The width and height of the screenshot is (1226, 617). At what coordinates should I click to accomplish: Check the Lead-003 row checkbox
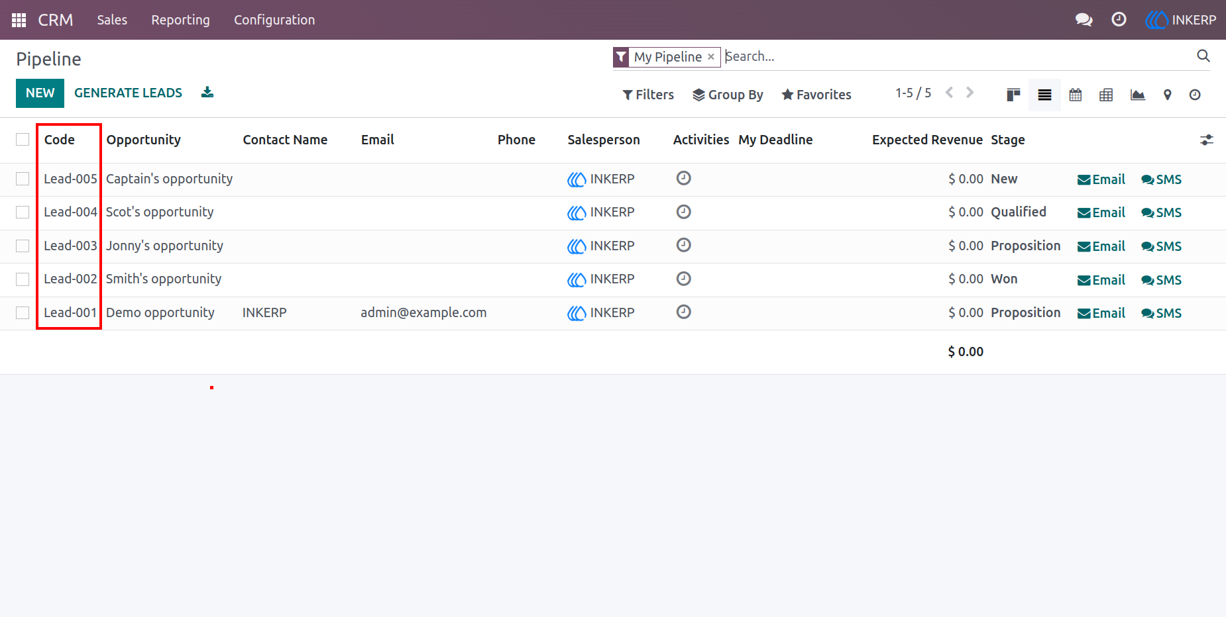pos(23,246)
